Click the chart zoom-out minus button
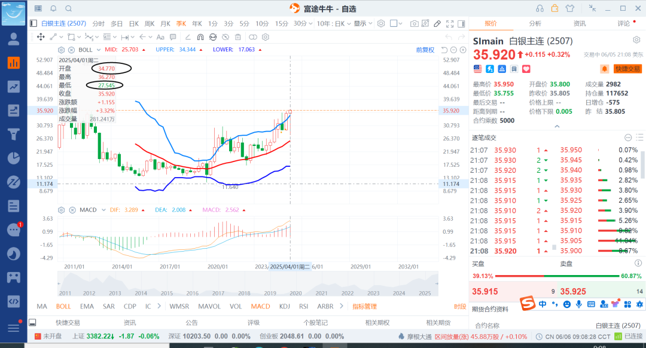This screenshot has width=646, height=348. click(453, 50)
